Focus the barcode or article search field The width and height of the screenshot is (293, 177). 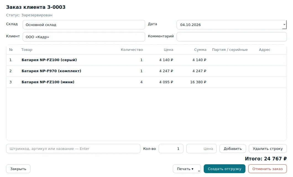[x=73, y=149]
